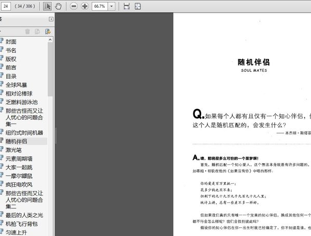Open the zoom level dropdown arrow
311x236 pixels.
[x=111, y=6]
